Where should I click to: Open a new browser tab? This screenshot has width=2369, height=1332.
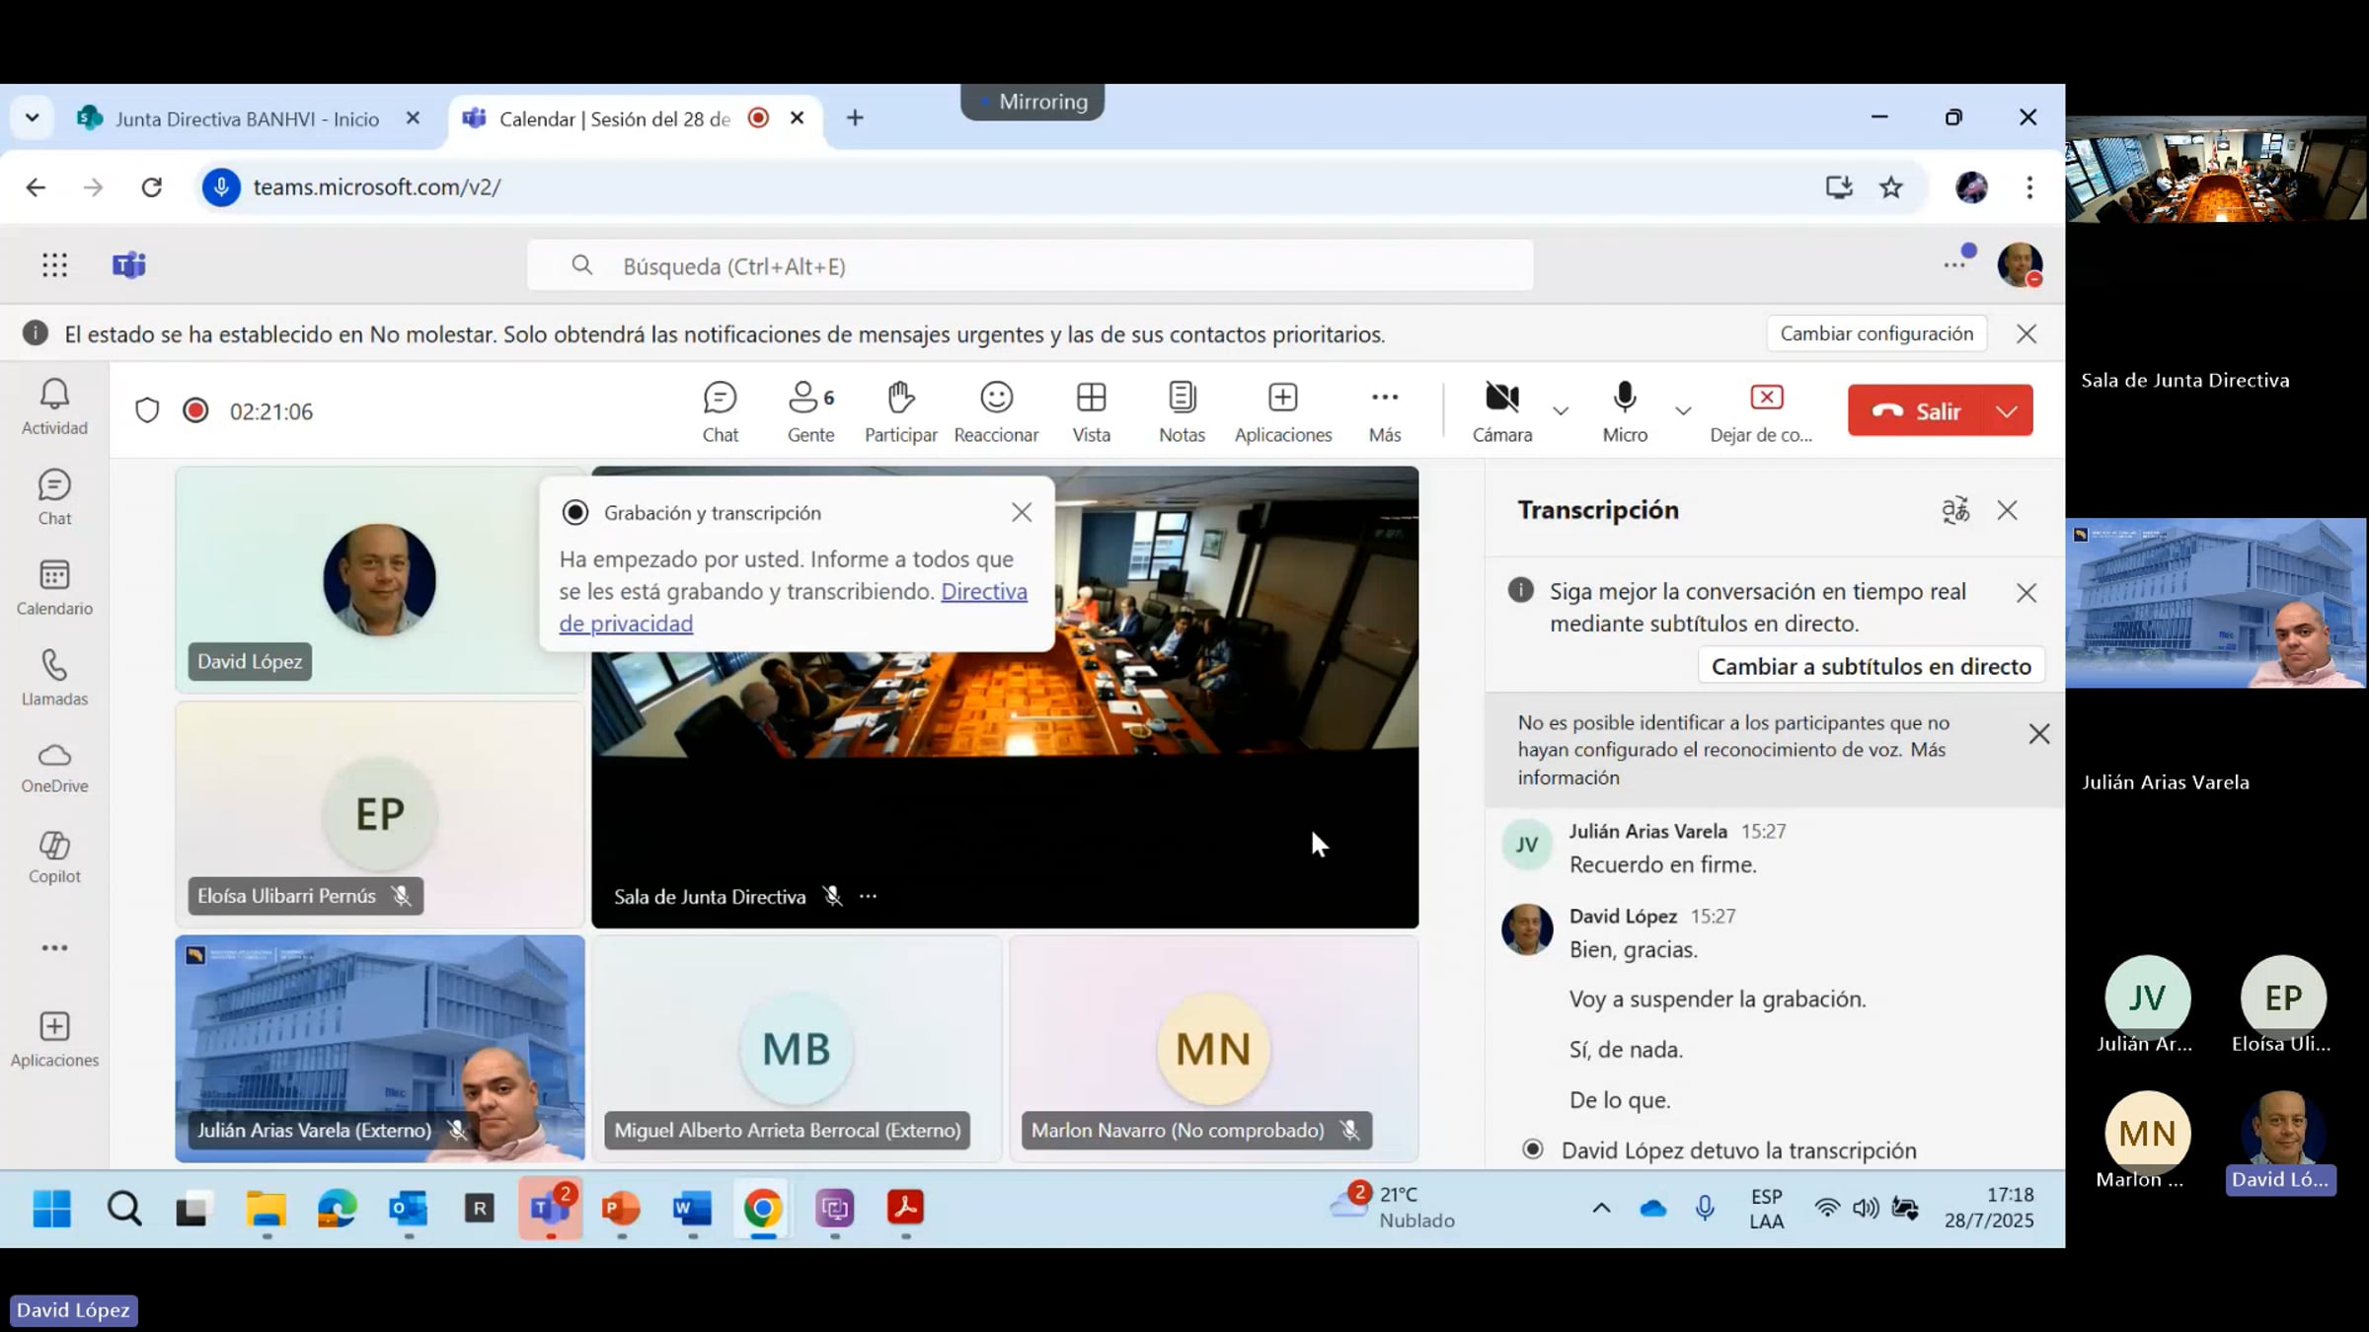855,118
